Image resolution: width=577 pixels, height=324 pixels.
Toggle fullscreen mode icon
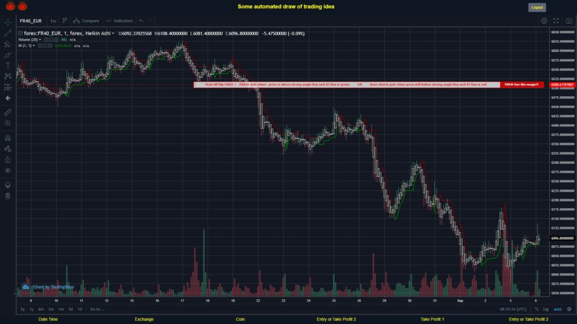coord(556,21)
